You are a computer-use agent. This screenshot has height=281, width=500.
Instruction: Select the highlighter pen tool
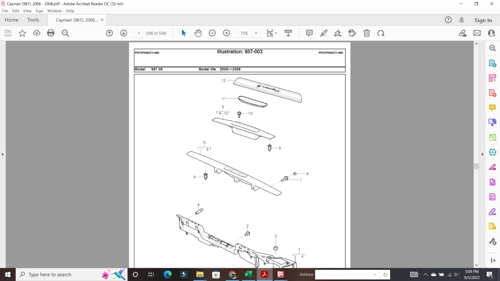[x=323, y=33]
